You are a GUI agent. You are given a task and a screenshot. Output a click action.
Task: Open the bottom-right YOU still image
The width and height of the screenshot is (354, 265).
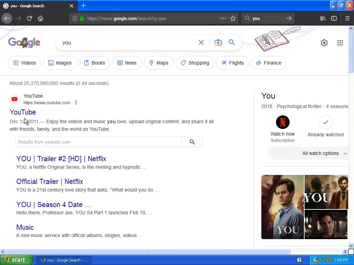coord(326,224)
